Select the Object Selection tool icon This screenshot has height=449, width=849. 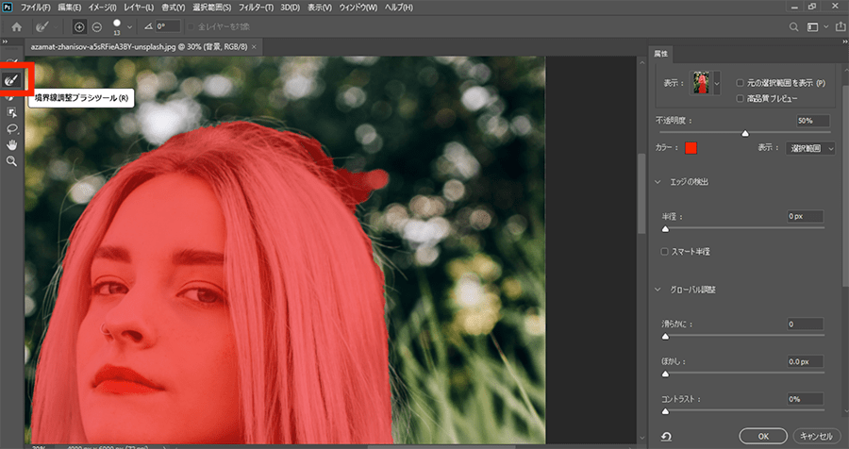[13, 112]
